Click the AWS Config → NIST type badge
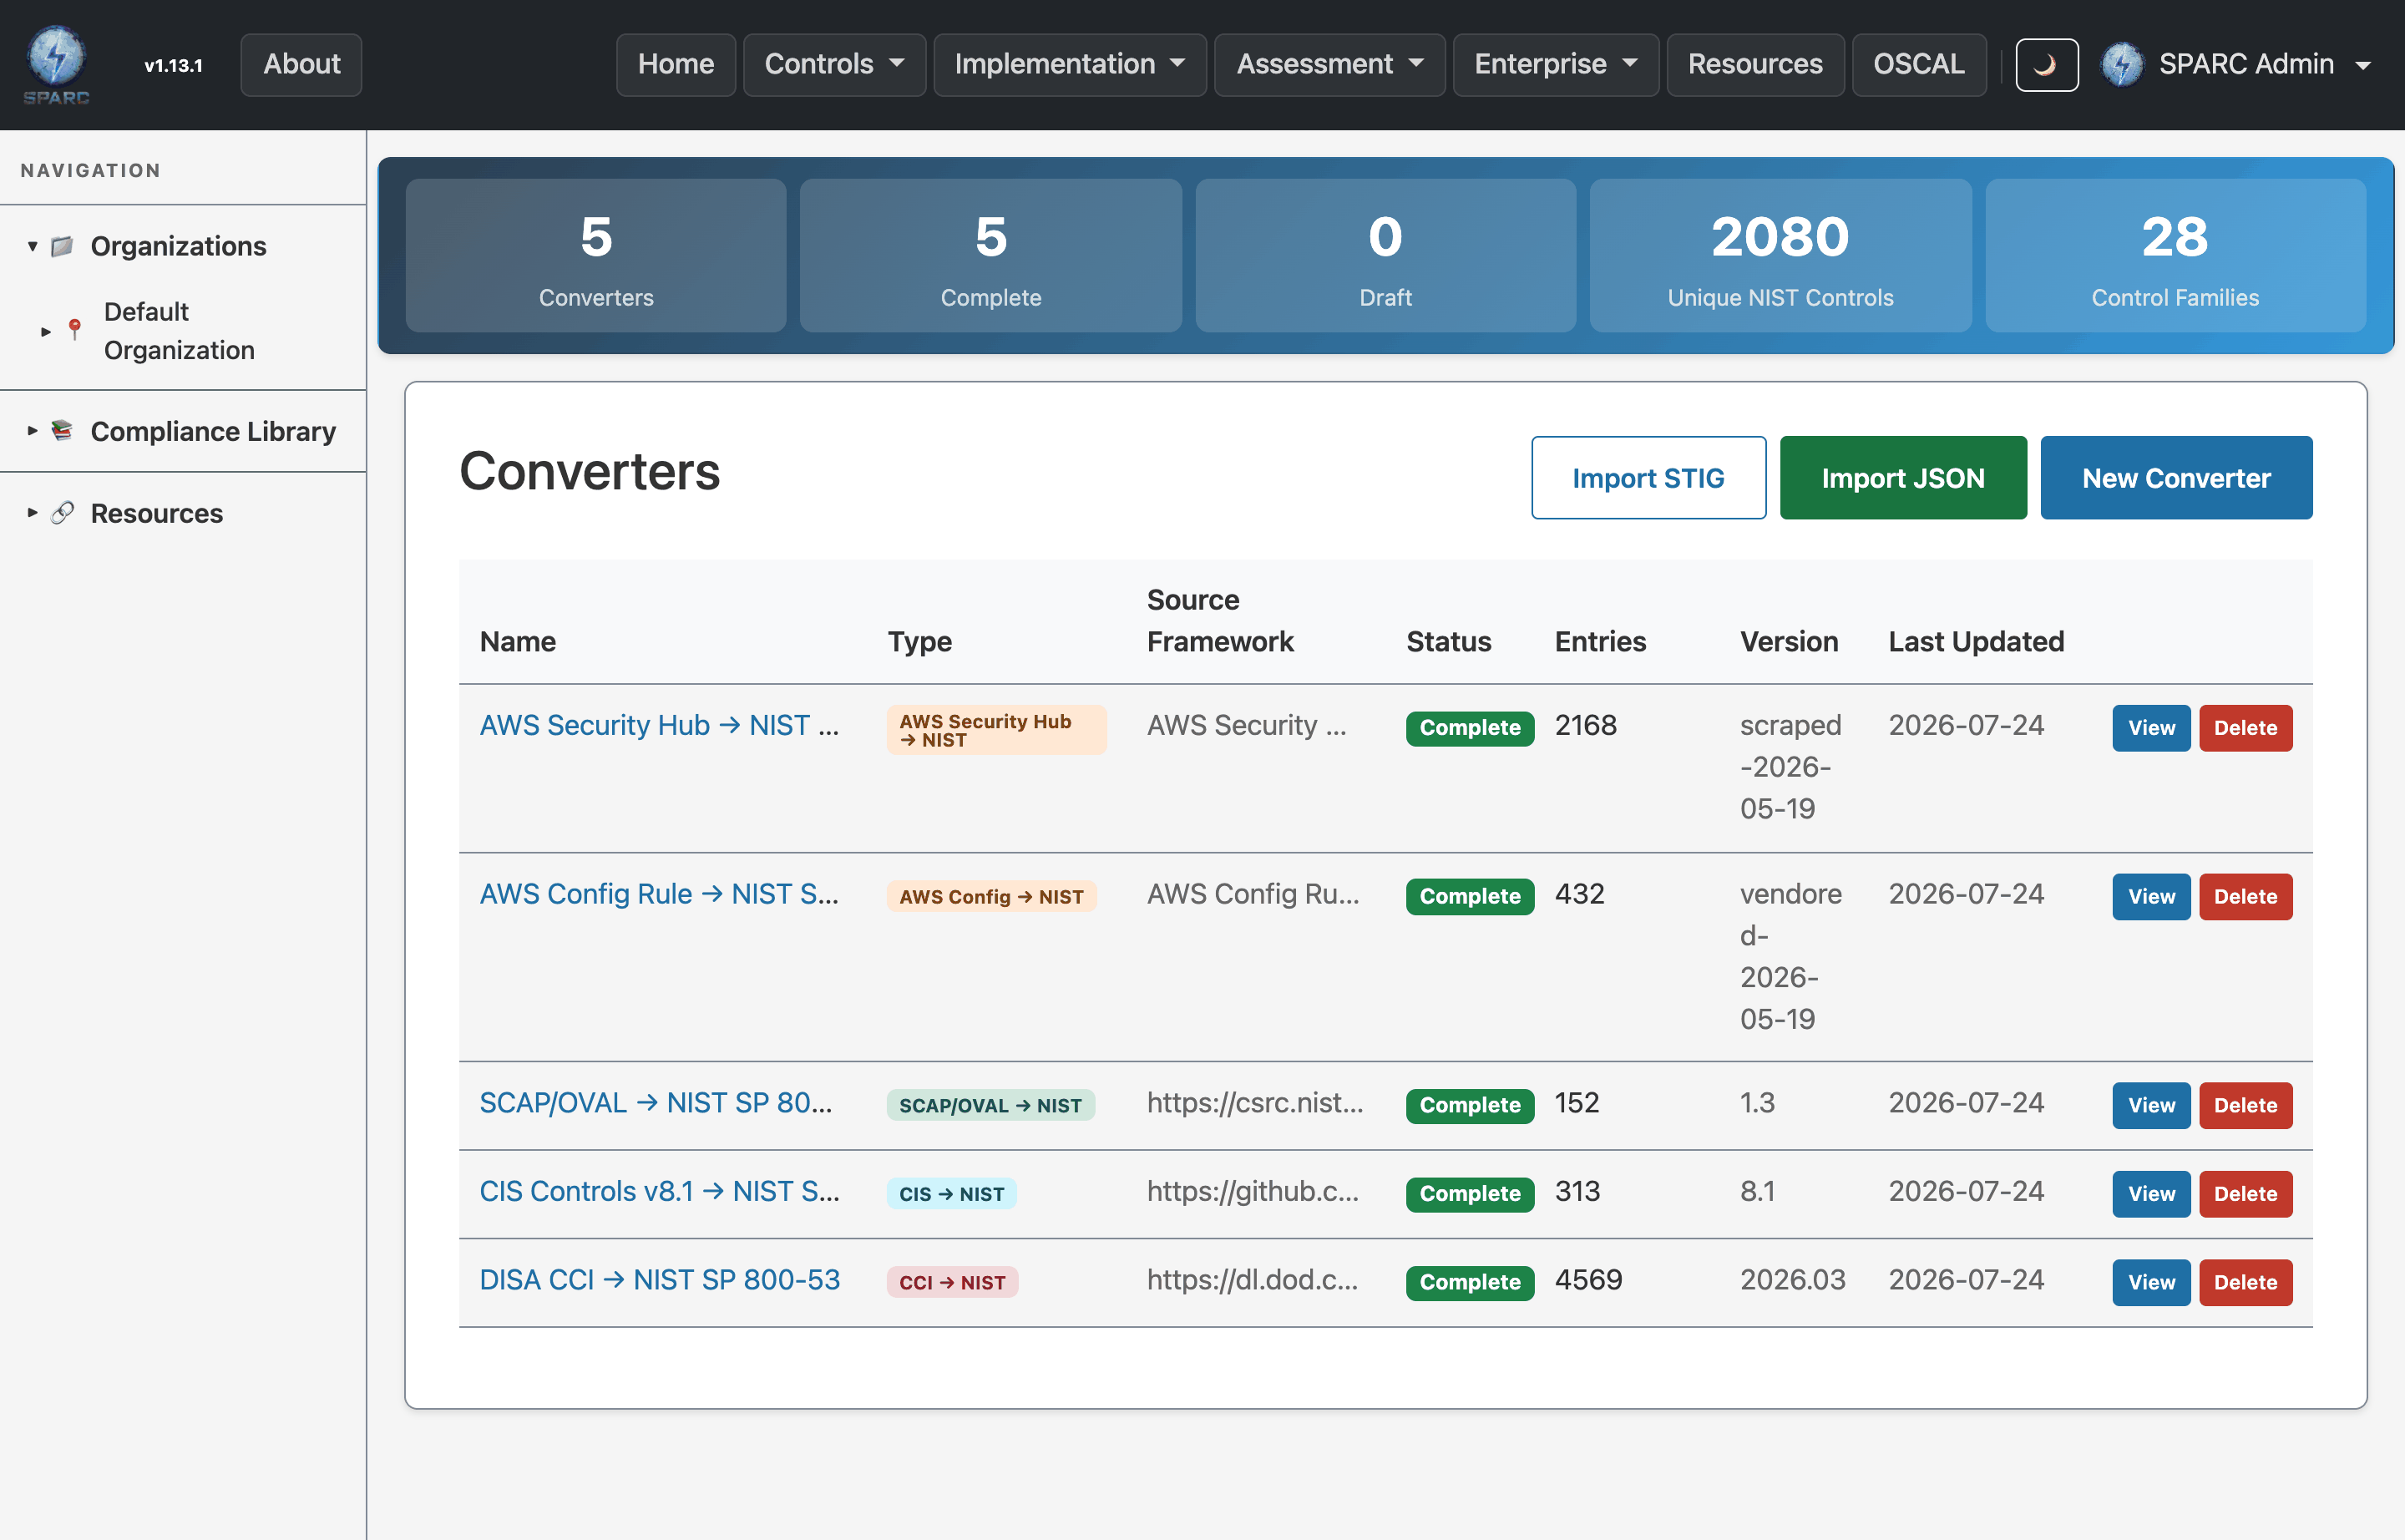 (991, 896)
